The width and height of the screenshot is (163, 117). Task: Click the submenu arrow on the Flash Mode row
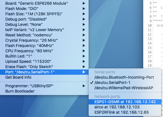click(84, 9)
